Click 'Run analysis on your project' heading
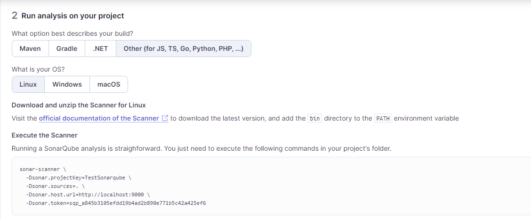The image size is (531, 219). pyautogui.click(x=73, y=16)
